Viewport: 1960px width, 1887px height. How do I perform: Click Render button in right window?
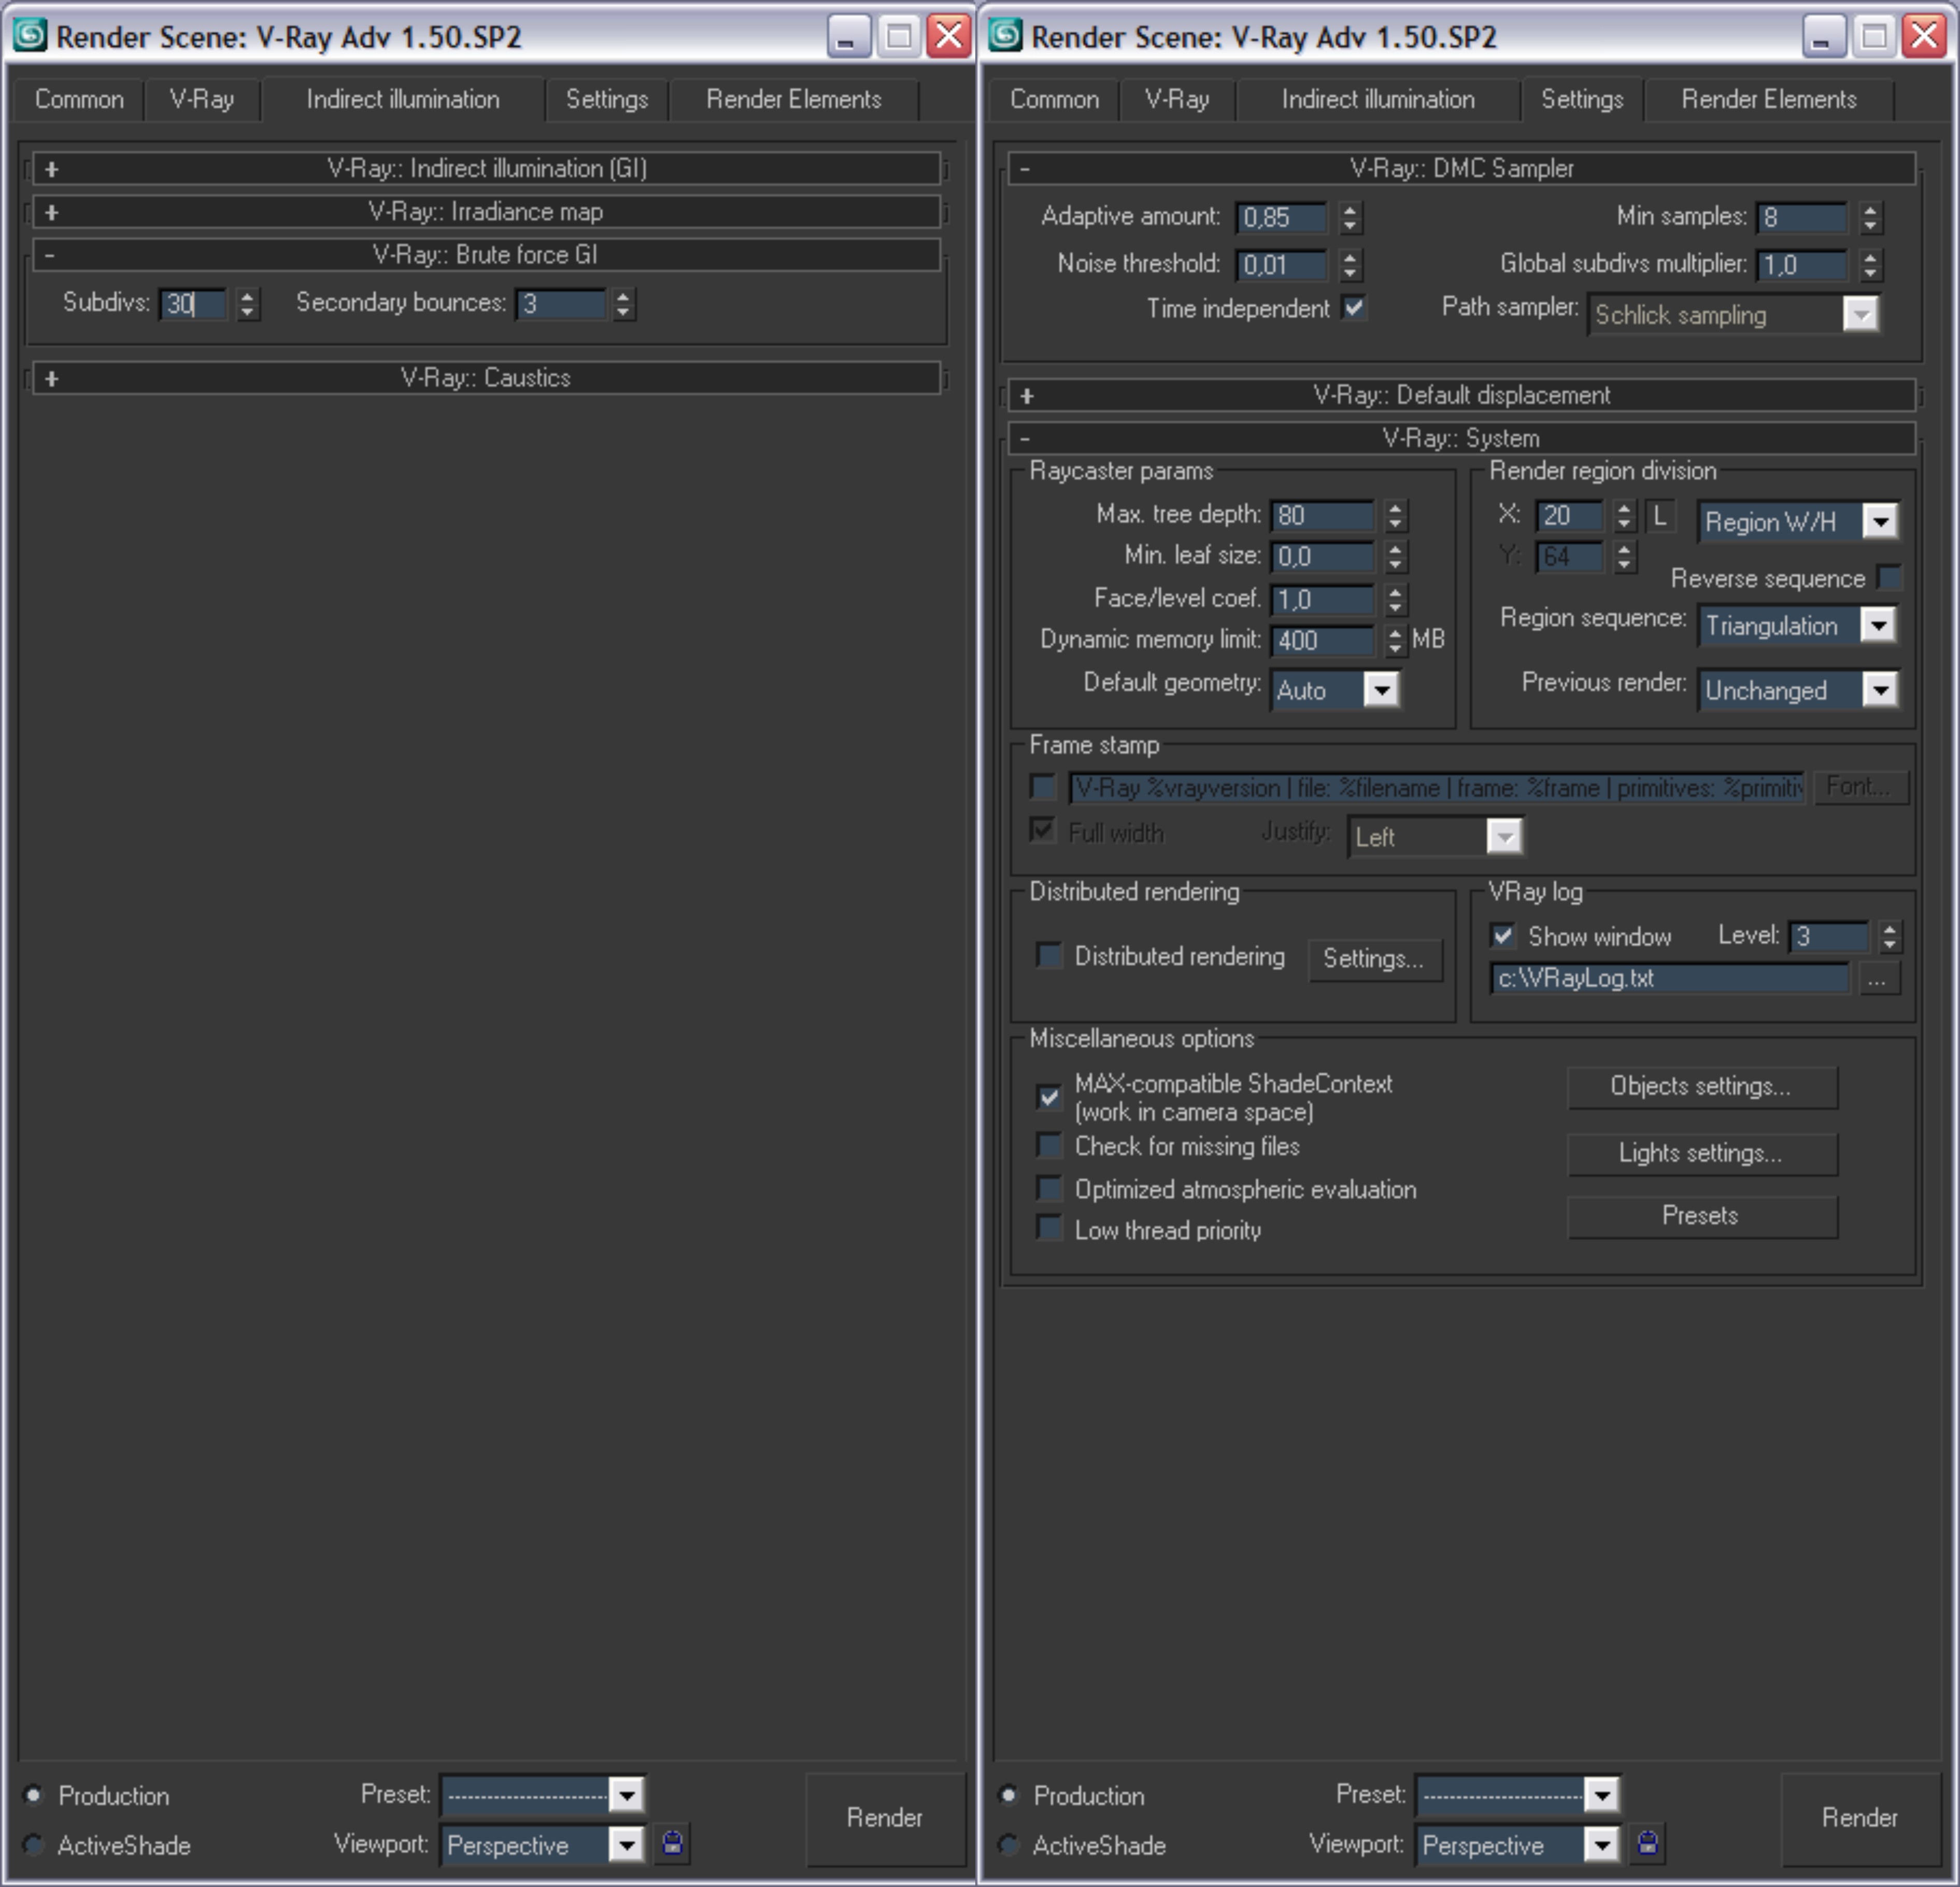[x=1859, y=1817]
